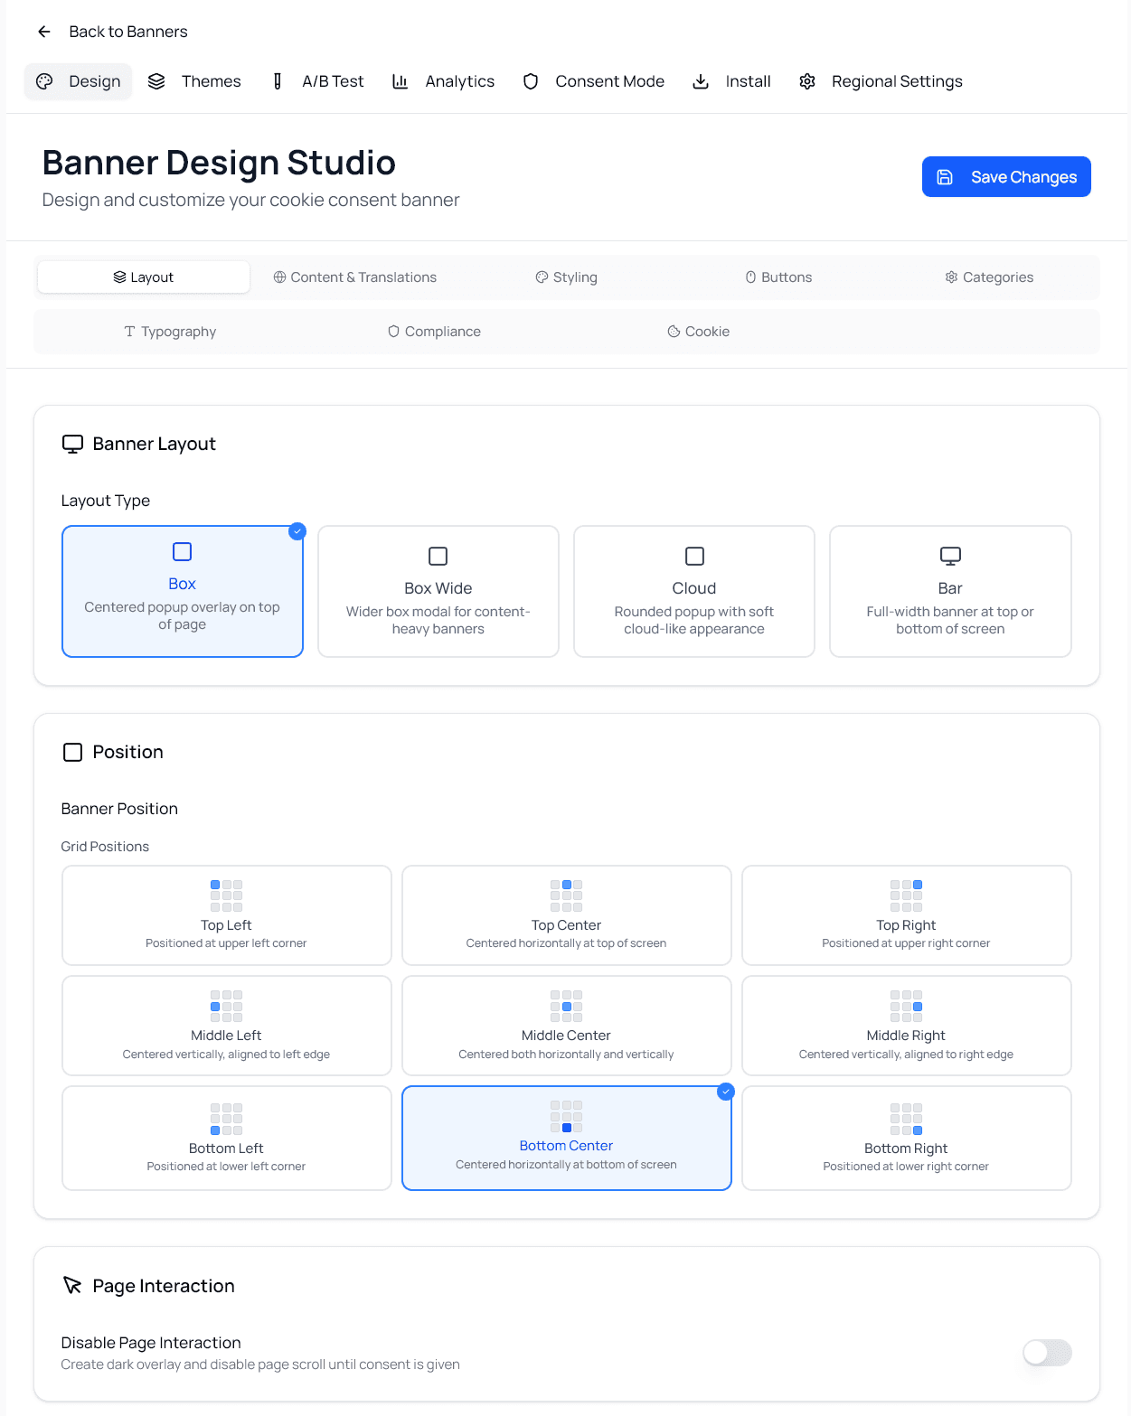This screenshot has width=1131, height=1416.
Task: Open Regional Settings navigation item
Action: click(881, 81)
